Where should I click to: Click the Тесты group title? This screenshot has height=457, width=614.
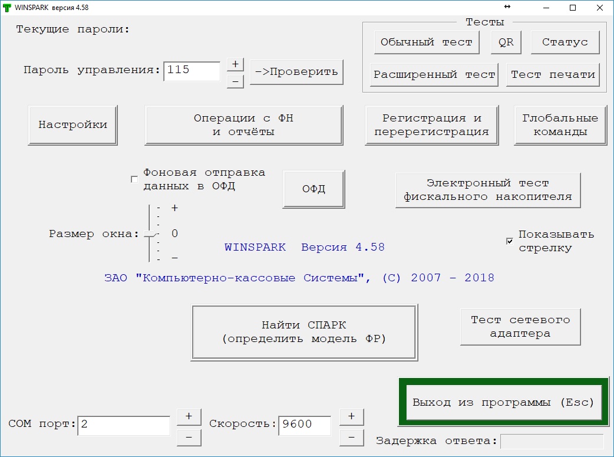tap(485, 22)
